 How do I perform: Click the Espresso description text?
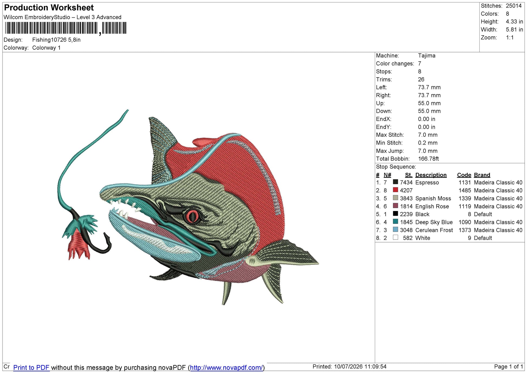[427, 183]
